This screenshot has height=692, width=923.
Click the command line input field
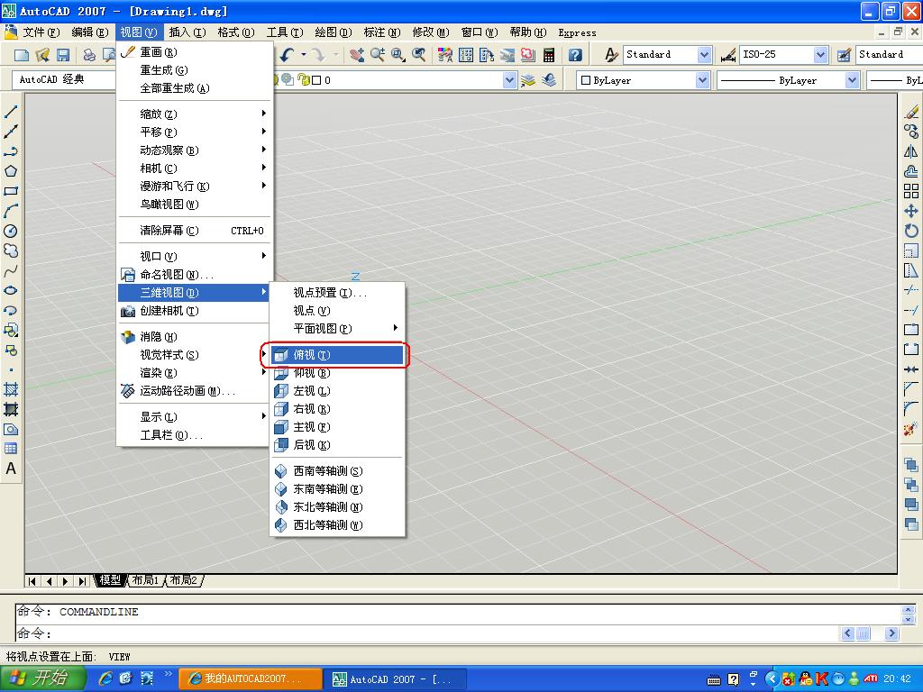pyautogui.click(x=426, y=633)
